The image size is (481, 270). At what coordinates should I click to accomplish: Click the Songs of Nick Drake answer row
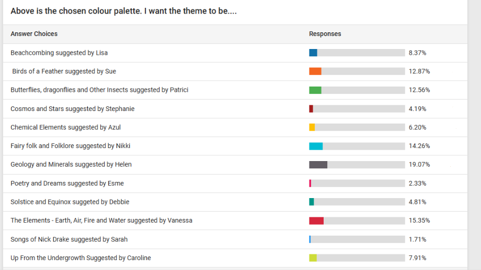tap(235, 239)
